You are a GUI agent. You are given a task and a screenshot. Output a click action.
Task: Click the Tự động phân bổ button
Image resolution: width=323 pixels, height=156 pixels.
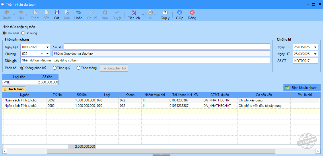pyautogui.click(x=114, y=68)
